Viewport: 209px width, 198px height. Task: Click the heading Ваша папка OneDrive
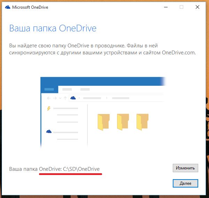[x=52, y=28]
